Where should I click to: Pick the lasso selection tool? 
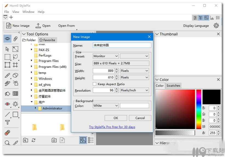[x=15, y=57]
